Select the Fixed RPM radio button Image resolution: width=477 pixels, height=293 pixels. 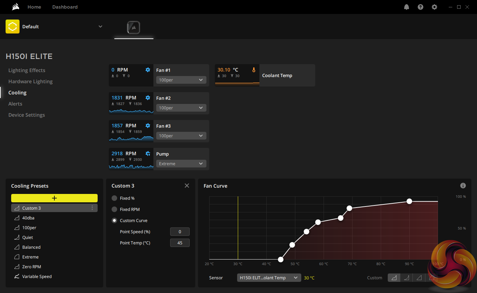(x=114, y=209)
